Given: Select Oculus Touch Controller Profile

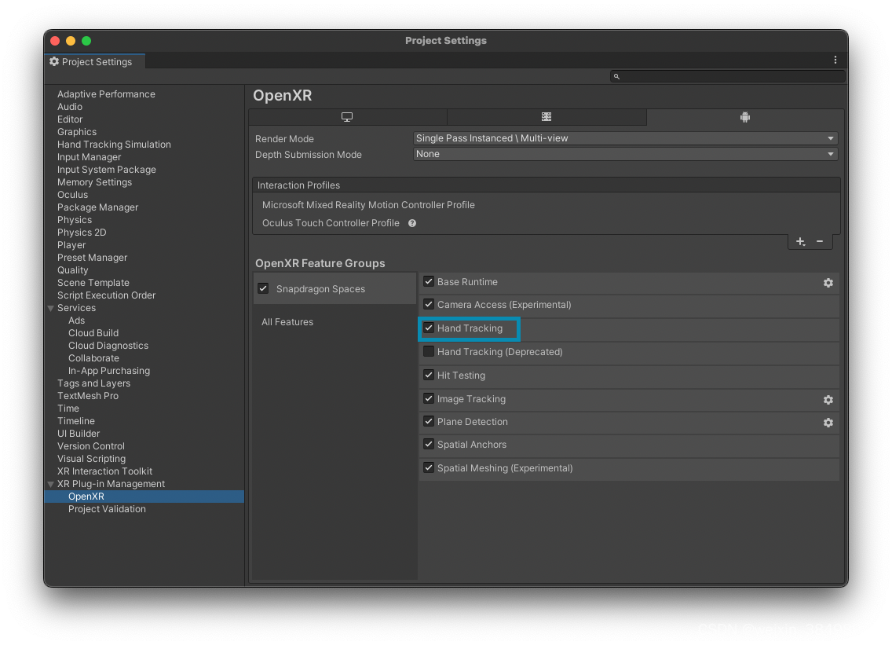Looking at the screenshot, I should pos(331,223).
